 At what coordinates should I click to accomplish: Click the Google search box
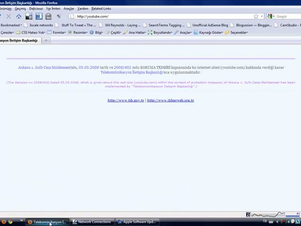pos(288,16)
